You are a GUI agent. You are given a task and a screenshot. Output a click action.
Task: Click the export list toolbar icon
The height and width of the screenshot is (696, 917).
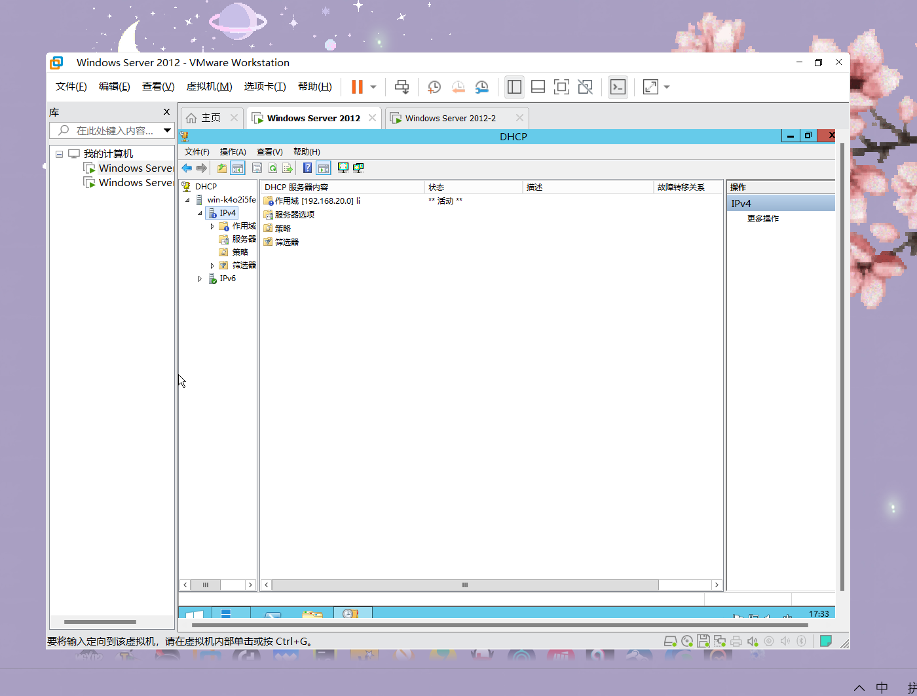coord(288,168)
